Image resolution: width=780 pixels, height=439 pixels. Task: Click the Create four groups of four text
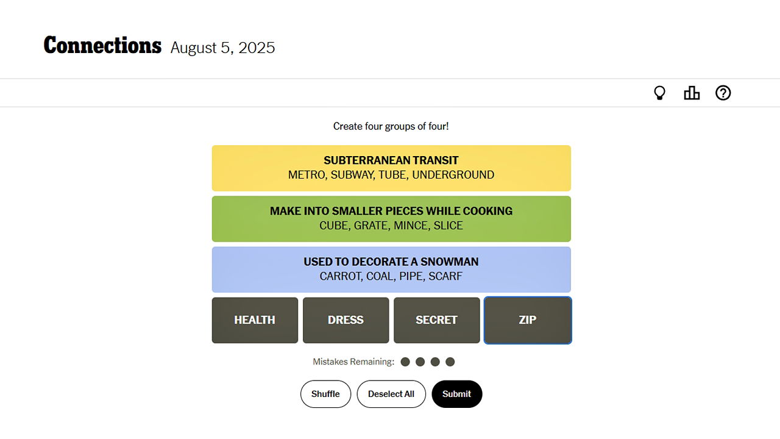coord(391,126)
